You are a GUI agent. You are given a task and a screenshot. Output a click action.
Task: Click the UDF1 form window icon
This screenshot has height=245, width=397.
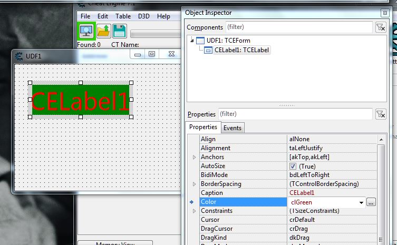(19, 55)
